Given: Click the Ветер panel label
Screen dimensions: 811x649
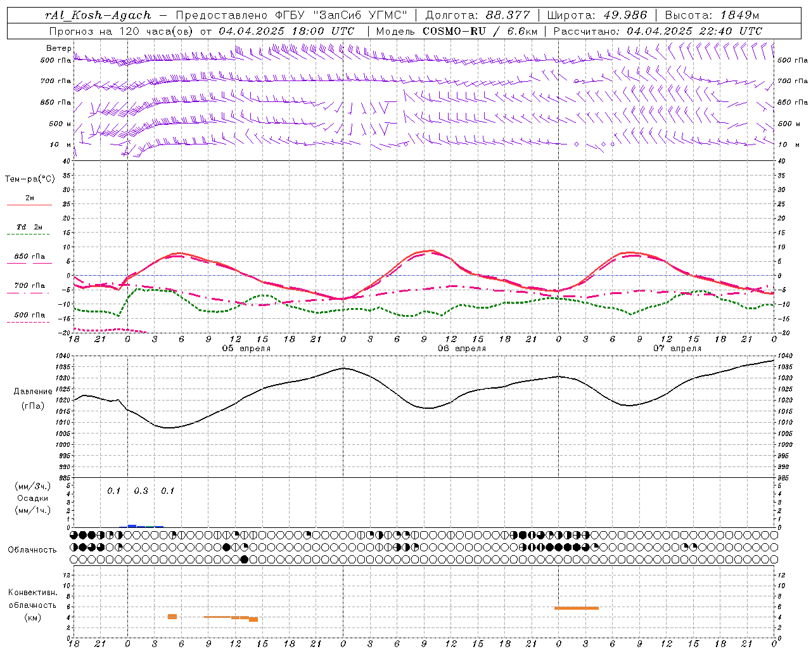Looking at the screenshot, I should click(58, 48).
